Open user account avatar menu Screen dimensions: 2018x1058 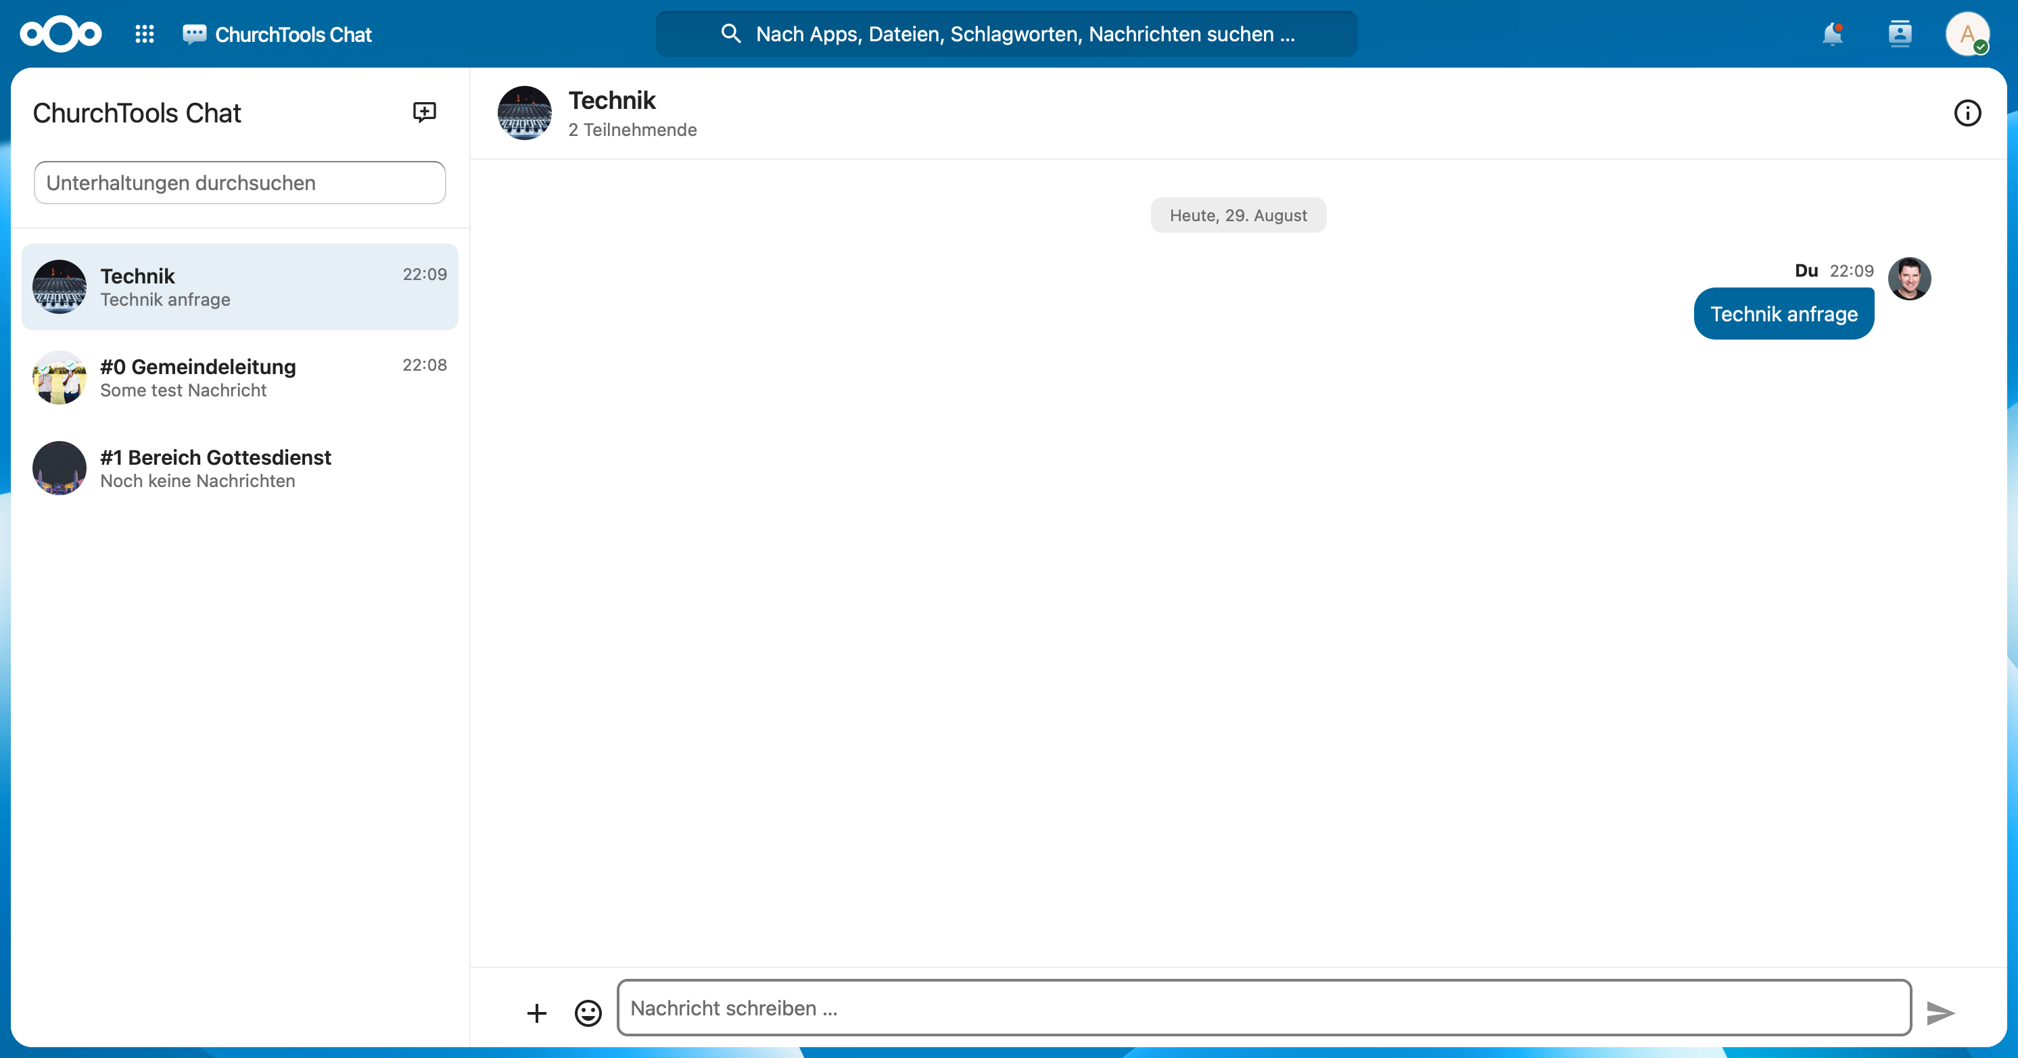[x=1967, y=34]
